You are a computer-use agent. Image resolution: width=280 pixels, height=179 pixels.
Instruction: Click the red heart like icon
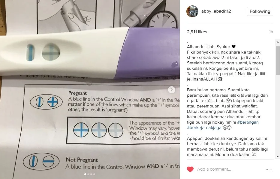(190, 169)
